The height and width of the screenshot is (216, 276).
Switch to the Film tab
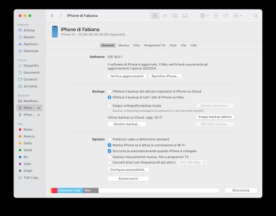pos(137,45)
